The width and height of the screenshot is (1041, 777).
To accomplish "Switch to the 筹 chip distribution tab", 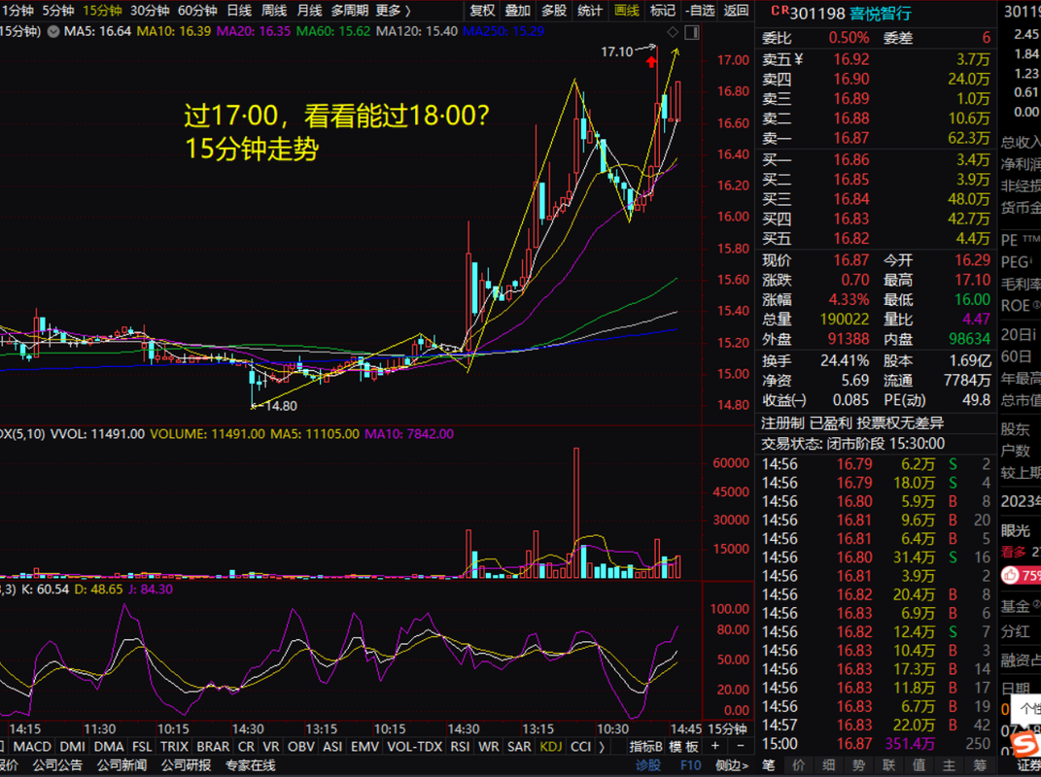I will [980, 765].
